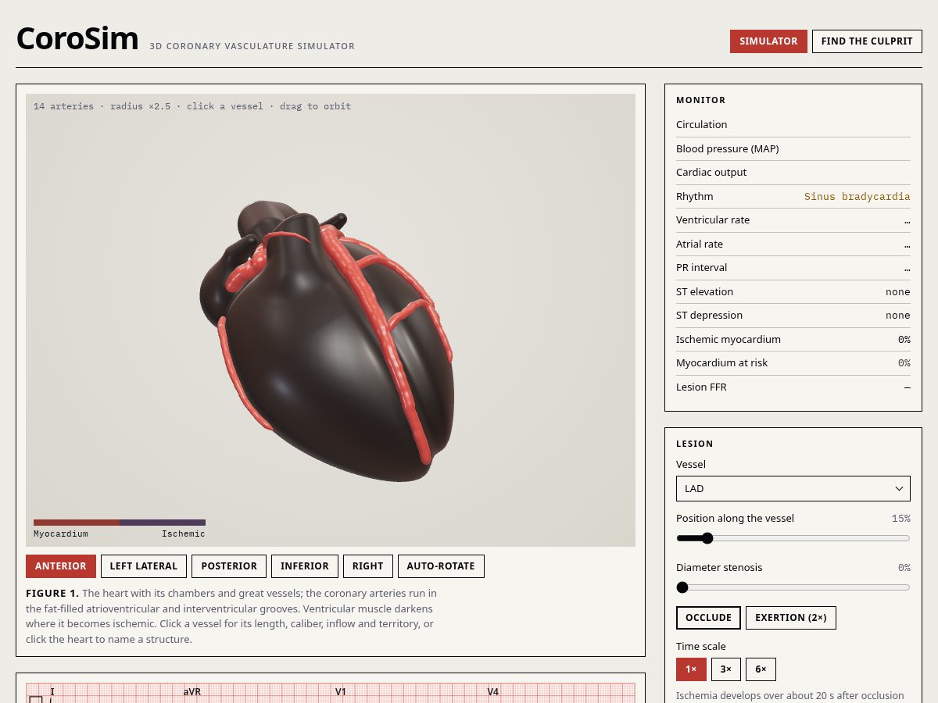
Task: Switch to the Simulator tab
Action: coord(768,41)
